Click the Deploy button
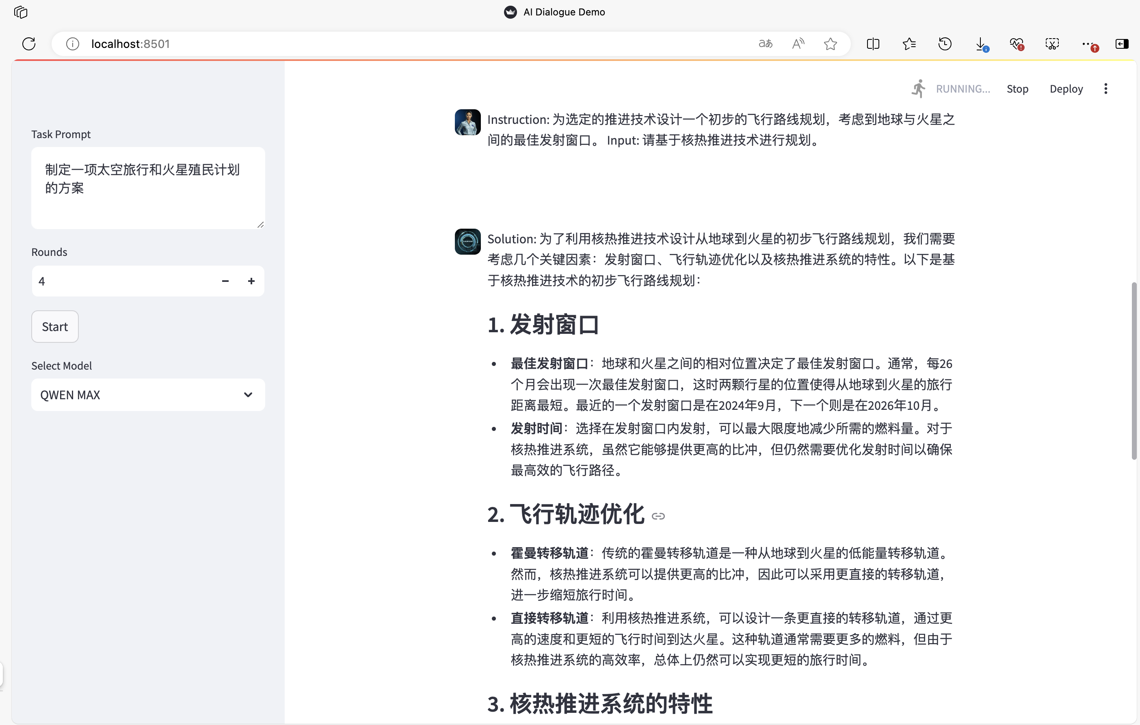The height and width of the screenshot is (725, 1140). (1066, 89)
